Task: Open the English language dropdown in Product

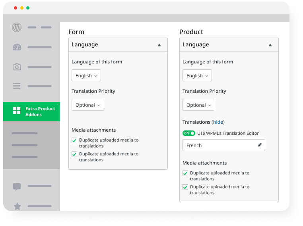Action: [x=197, y=75]
